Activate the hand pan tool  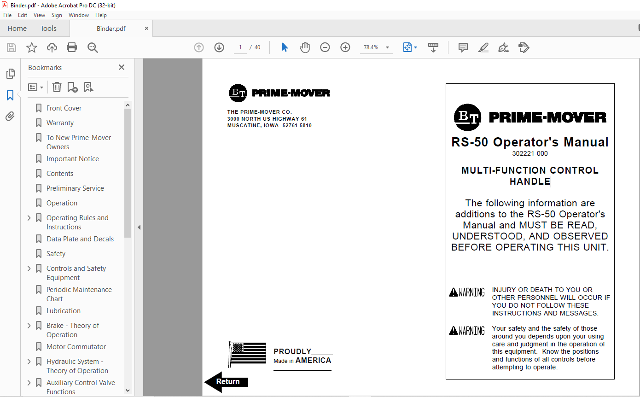tap(305, 47)
